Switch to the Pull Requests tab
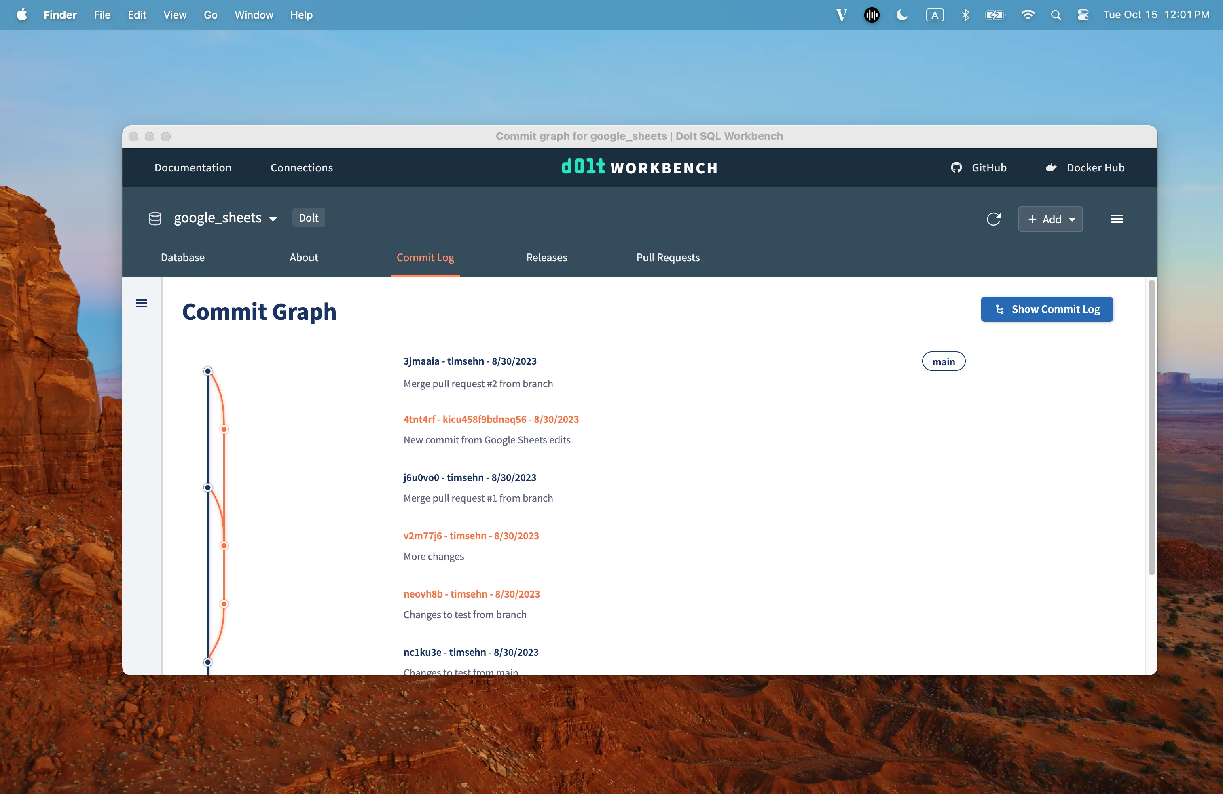The image size is (1223, 794). [x=667, y=257]
